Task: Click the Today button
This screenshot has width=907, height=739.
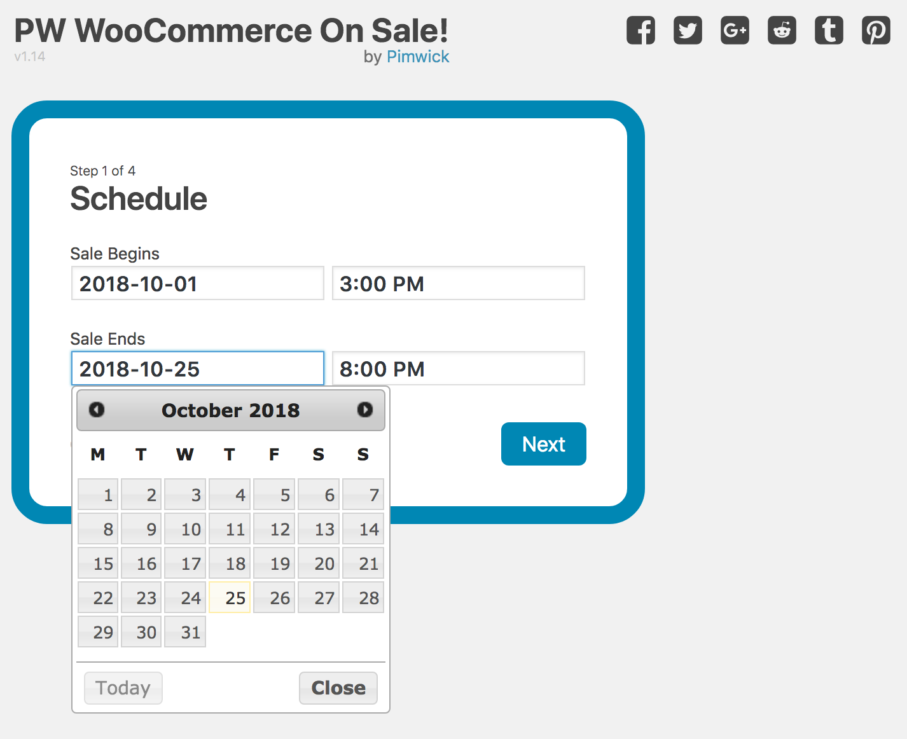Action: (123, 687)
